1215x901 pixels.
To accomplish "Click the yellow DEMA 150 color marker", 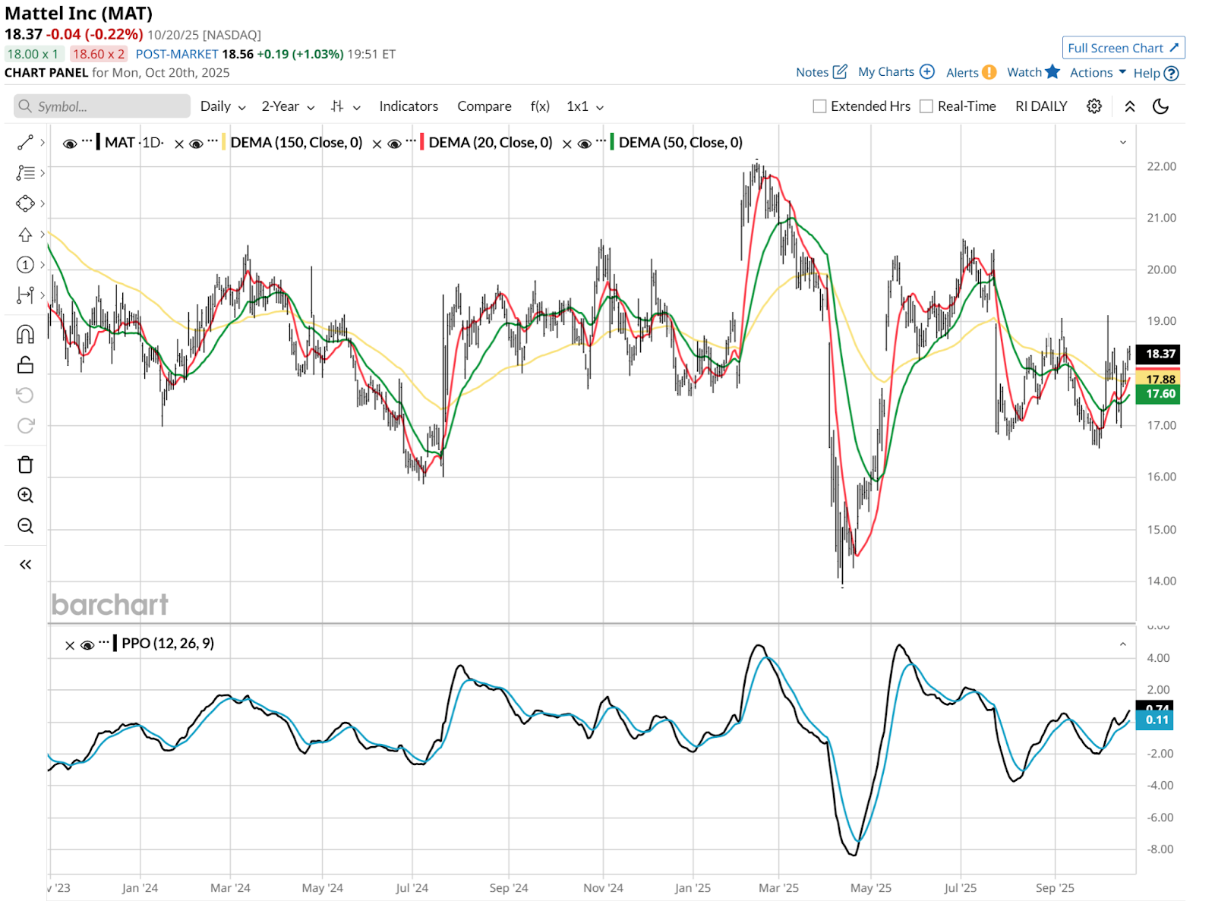I will (223, 143).
